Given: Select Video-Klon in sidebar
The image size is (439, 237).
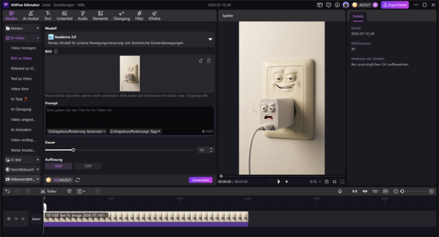Looking at the screenshot, I should click(20, 89).
